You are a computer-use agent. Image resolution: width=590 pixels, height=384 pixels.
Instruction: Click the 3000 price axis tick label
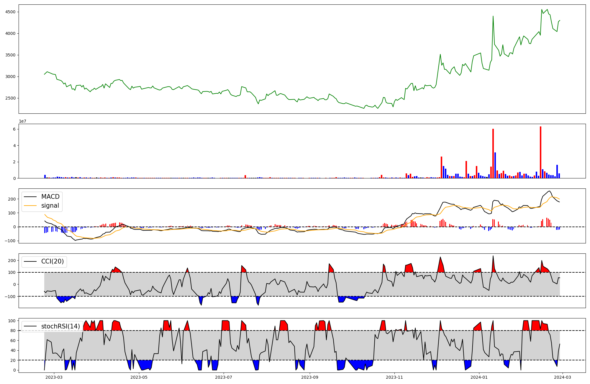tap(10, 77)
